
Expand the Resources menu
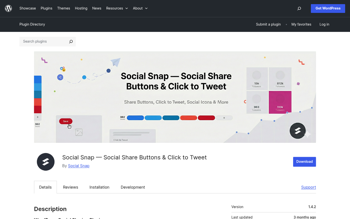pos(117,8)
